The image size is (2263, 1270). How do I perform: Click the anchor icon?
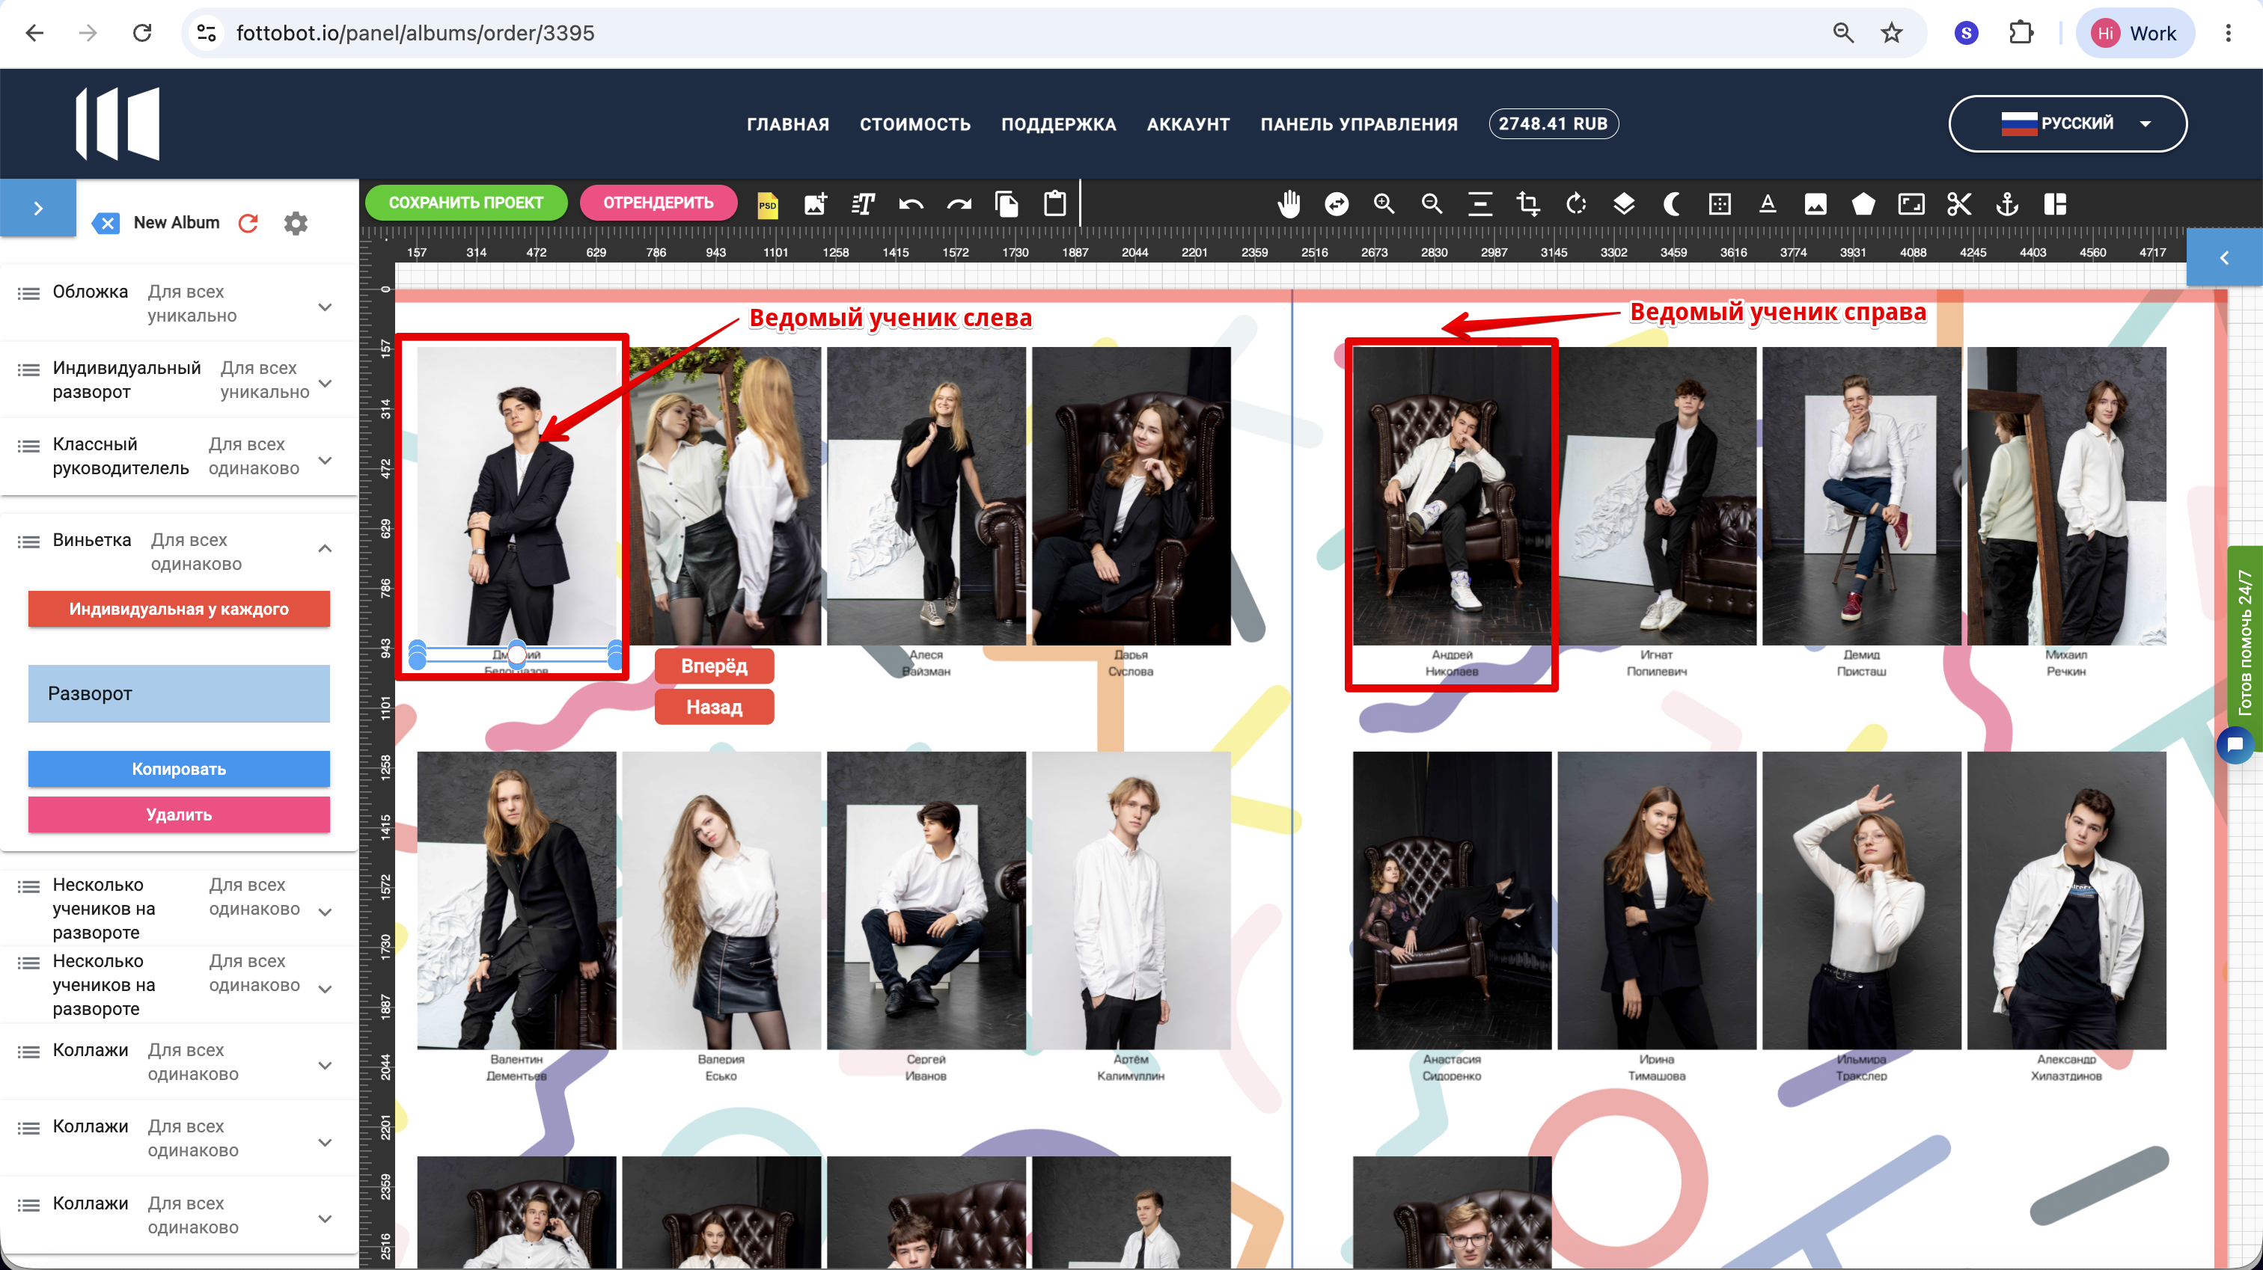2006,205
